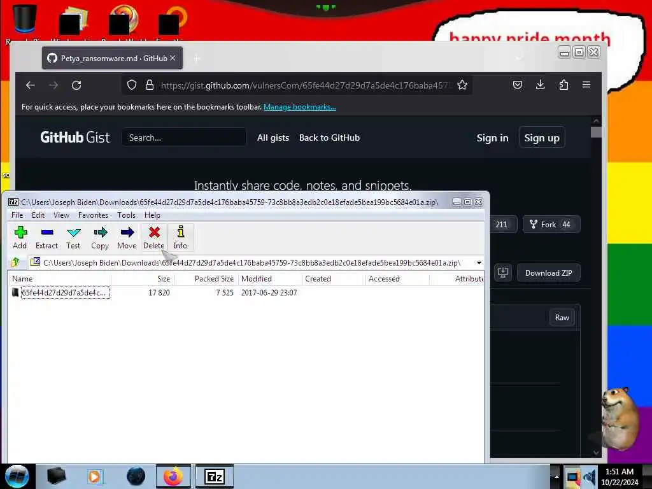The height and width of the screenshot is (489, 652).
Task: Sort archive list by Modified column
Action: 270,279
